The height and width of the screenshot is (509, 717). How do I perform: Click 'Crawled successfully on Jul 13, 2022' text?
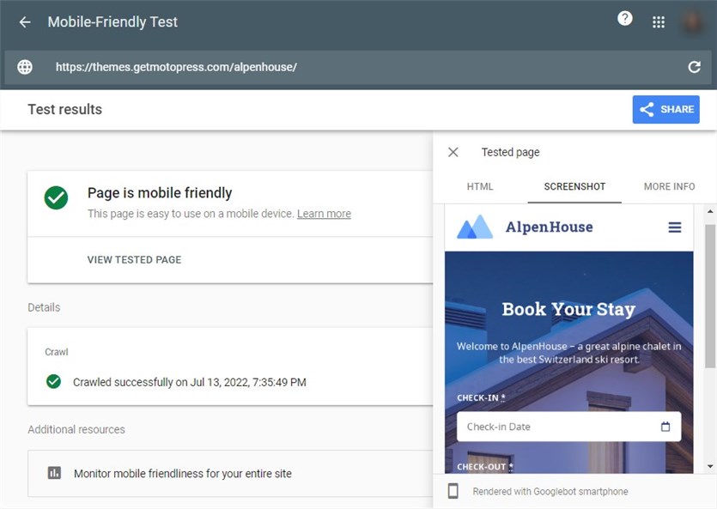click(x=189, y=382)
